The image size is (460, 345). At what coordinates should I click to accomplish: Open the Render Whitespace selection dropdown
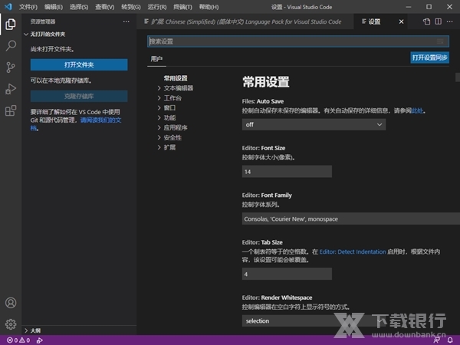[314, 321]
